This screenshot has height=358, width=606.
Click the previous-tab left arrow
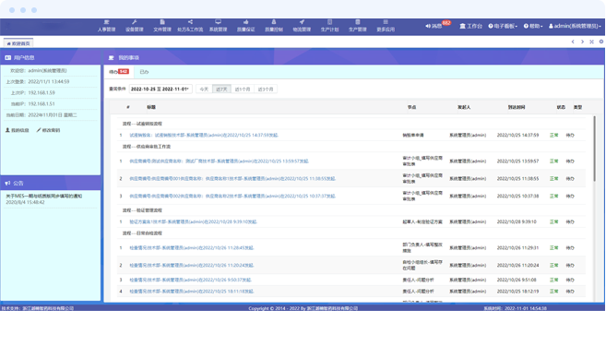573,42
